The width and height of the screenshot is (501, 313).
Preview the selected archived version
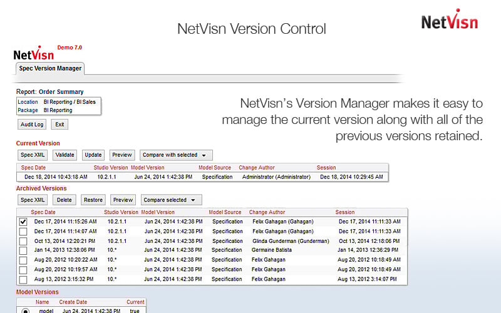pyautogui.click(x=123, y=200)
